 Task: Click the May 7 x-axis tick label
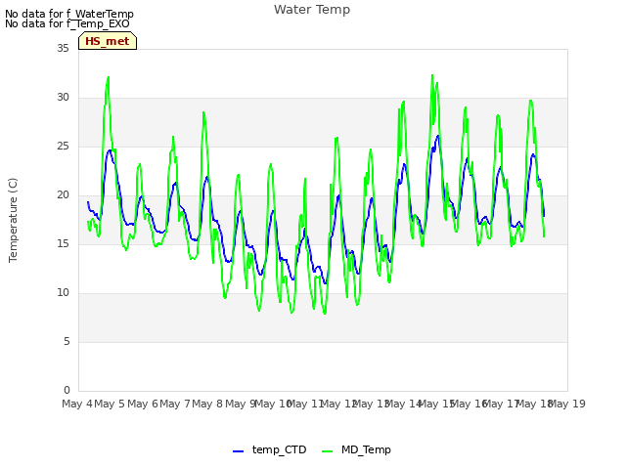(175, 404)
